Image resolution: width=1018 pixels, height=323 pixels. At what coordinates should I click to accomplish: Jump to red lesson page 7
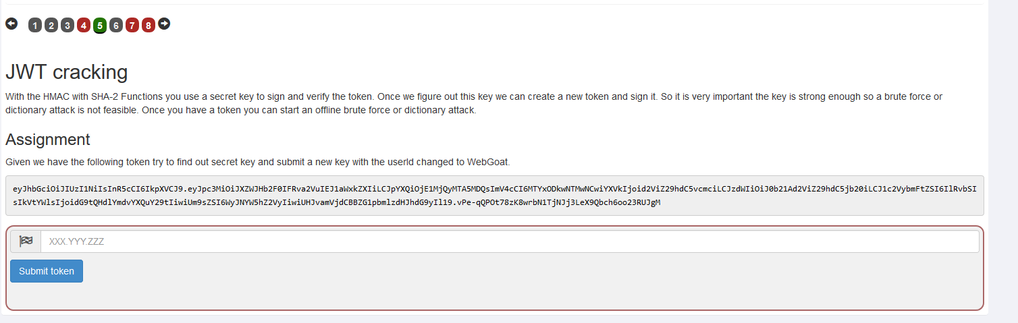(132, 26)
